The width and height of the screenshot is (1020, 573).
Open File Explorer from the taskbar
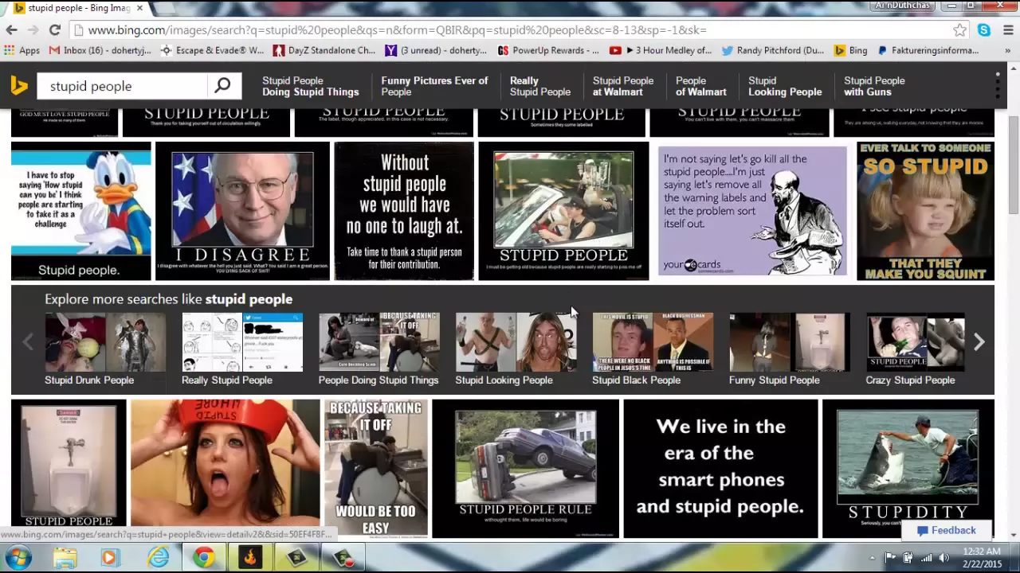(65, 558)
